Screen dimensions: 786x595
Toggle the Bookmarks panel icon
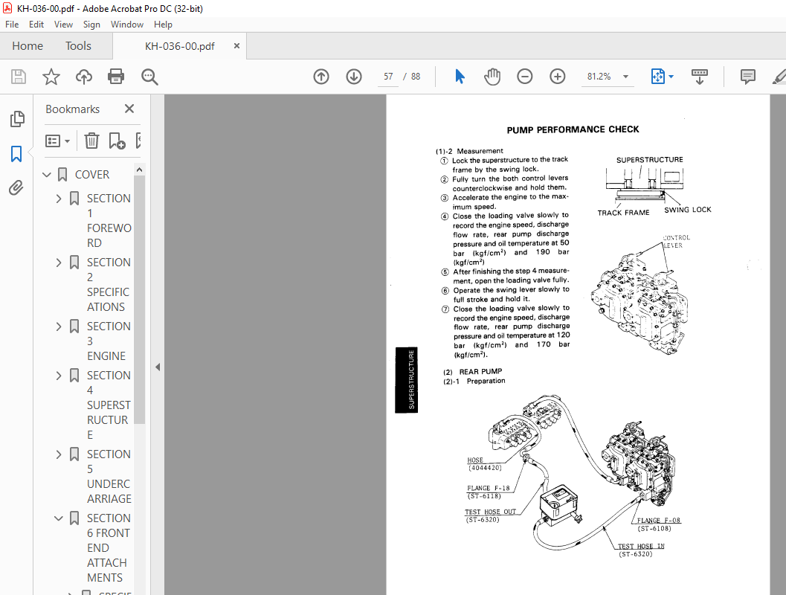16,154
